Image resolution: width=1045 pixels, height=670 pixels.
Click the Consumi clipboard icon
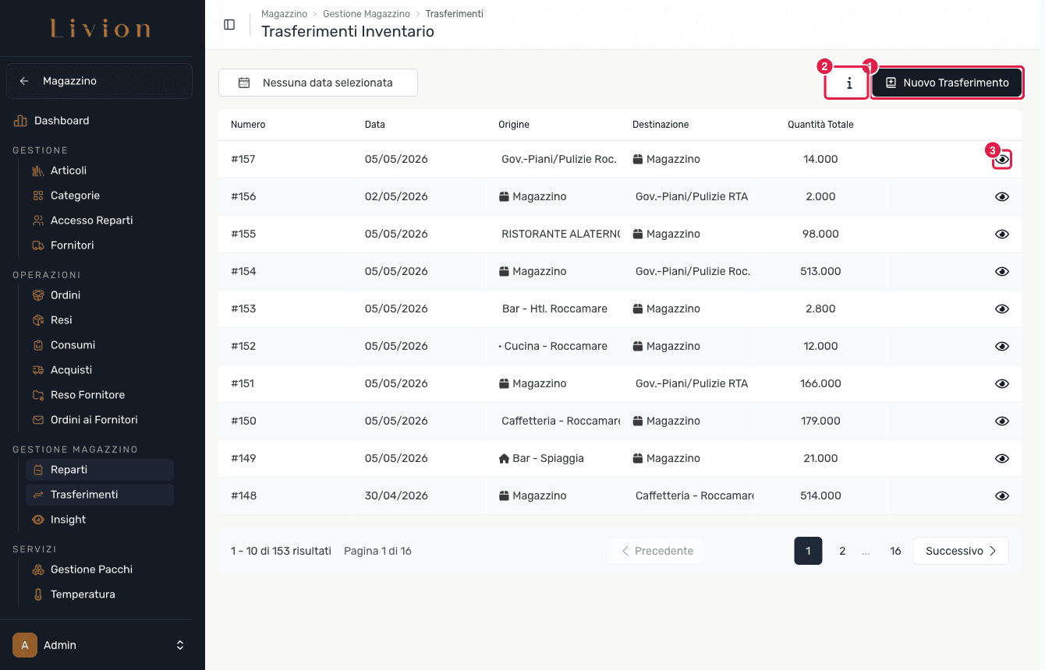38,345
